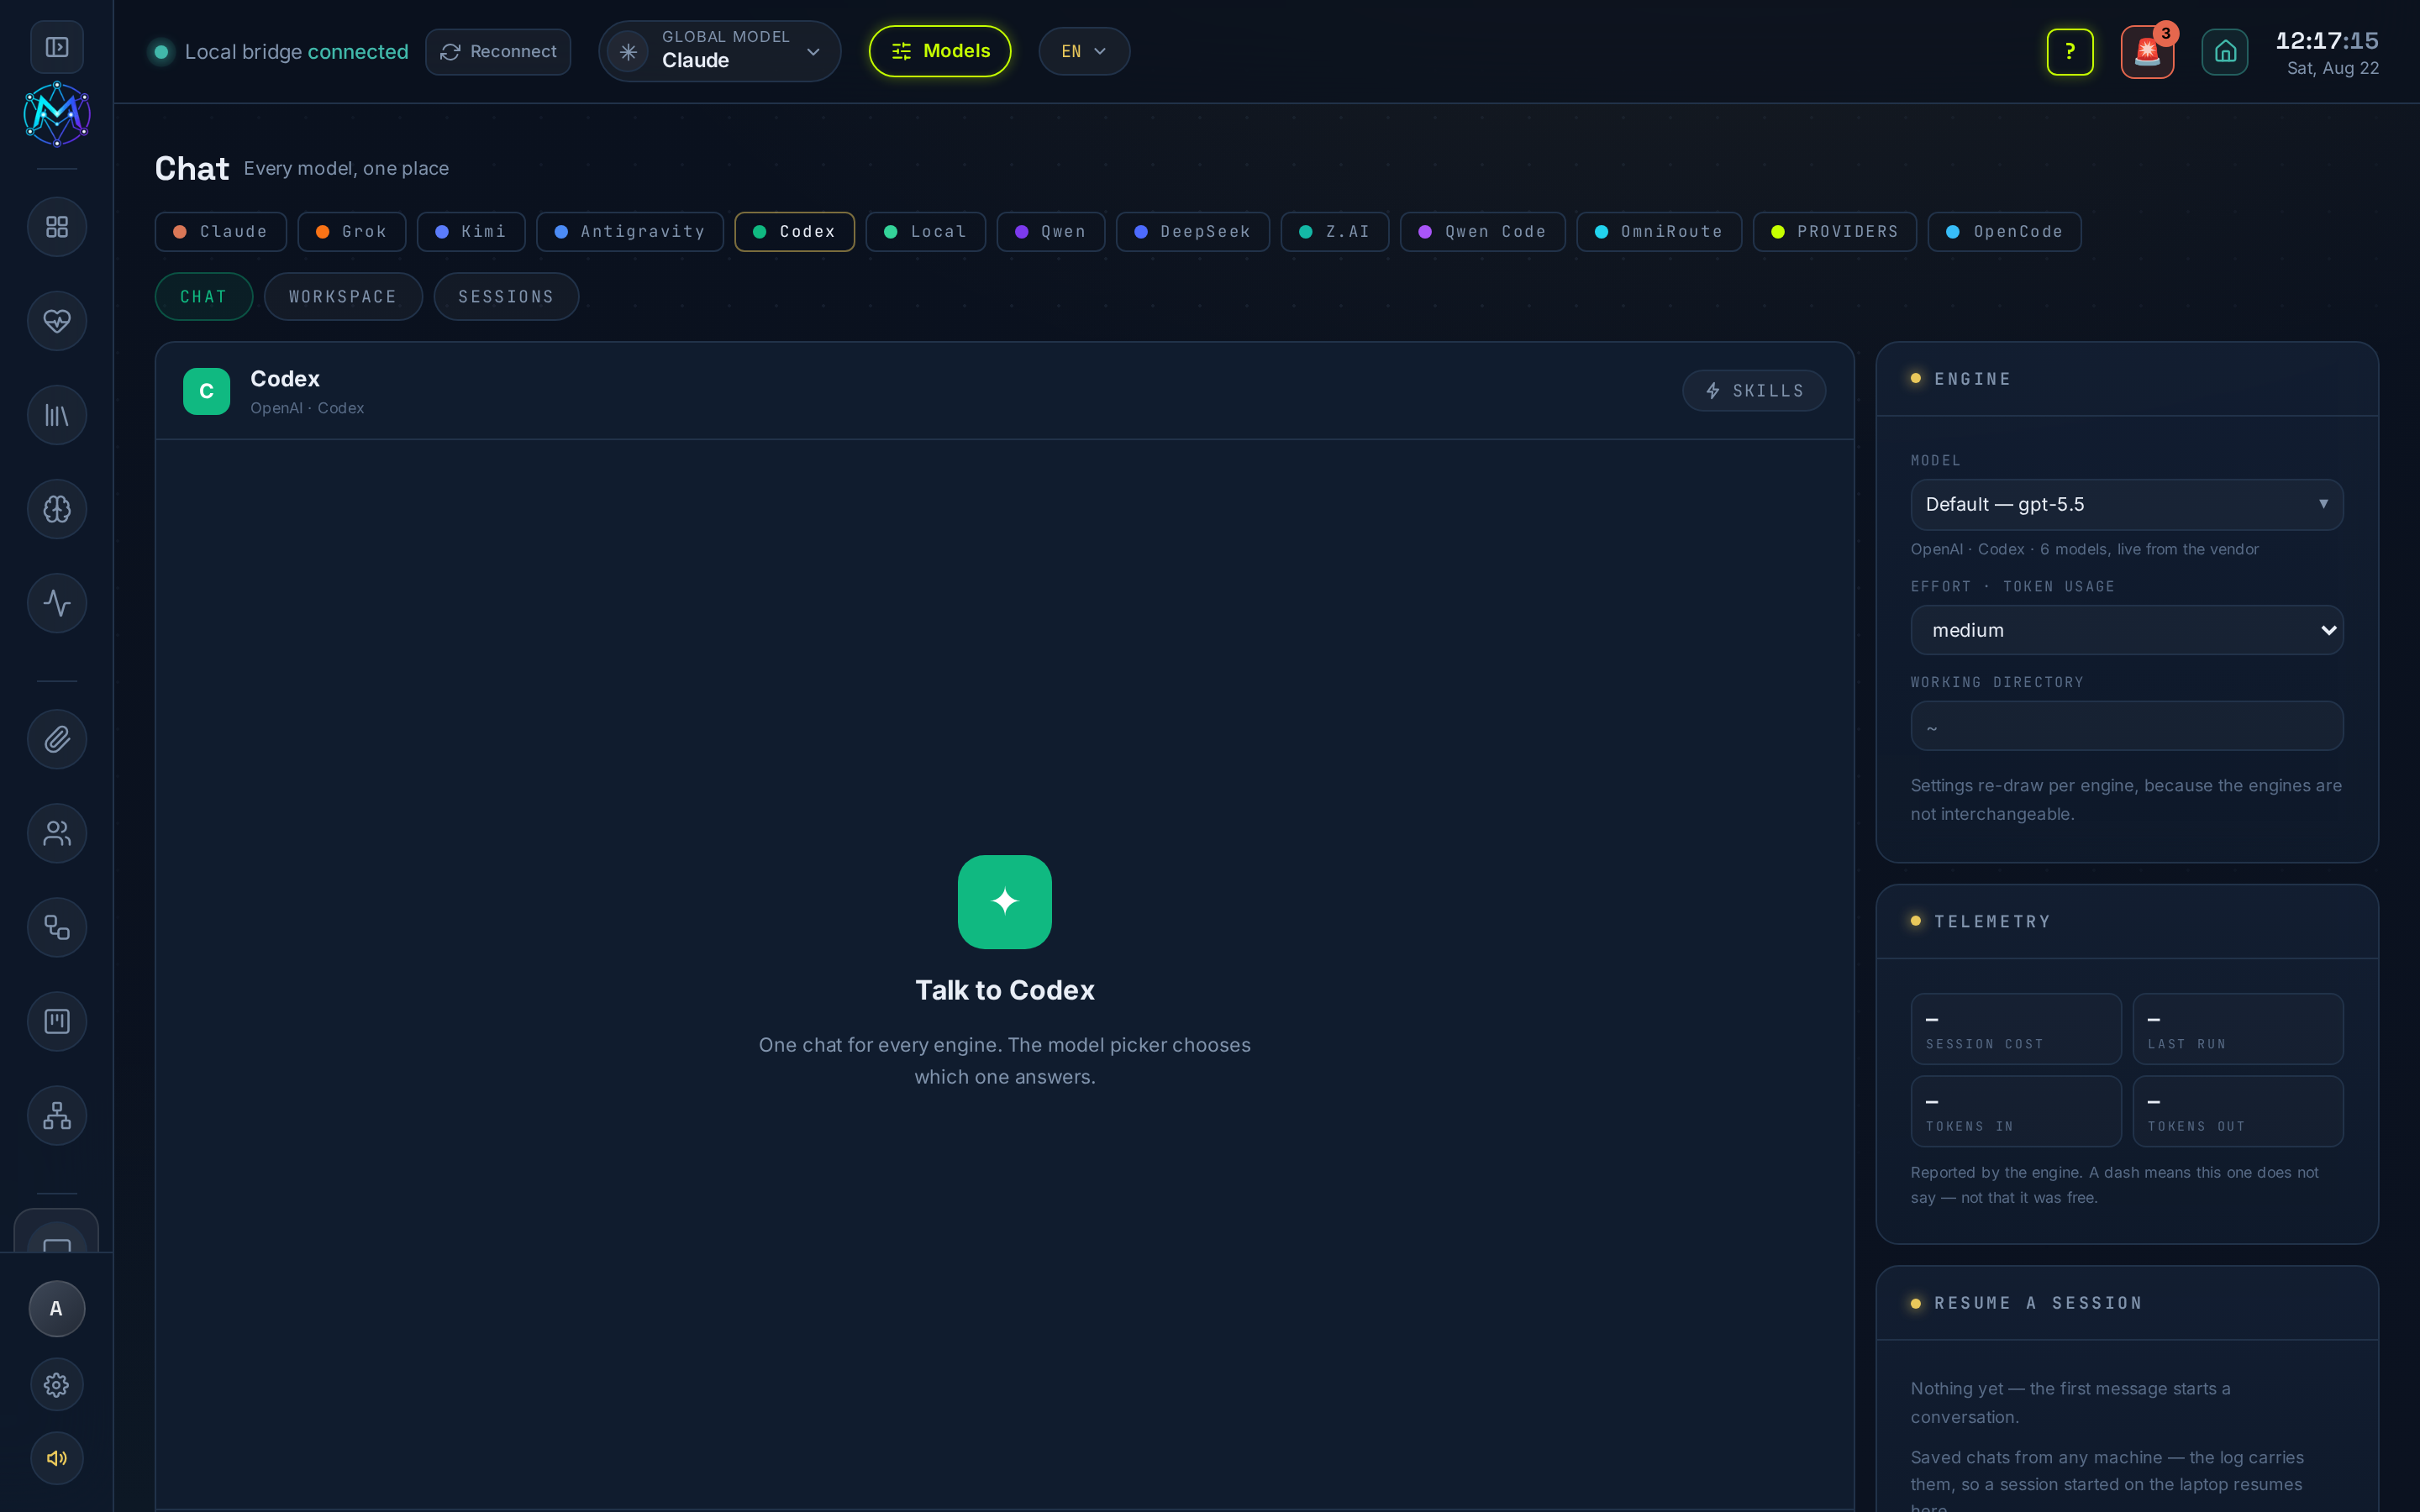Screen dimensions: 2420x1512
Task: Click the TOKENS IN telemetry card
Action: [x=2016, y=1111]
